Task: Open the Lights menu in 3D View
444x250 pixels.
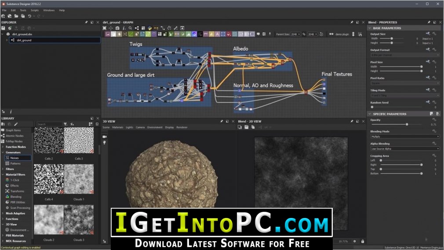Action: (129, 127)
